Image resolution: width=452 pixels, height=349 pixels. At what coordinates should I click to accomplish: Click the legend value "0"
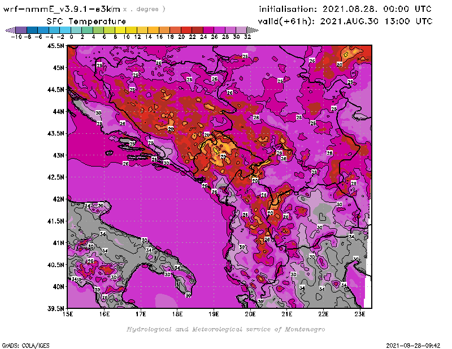[71, 37]
